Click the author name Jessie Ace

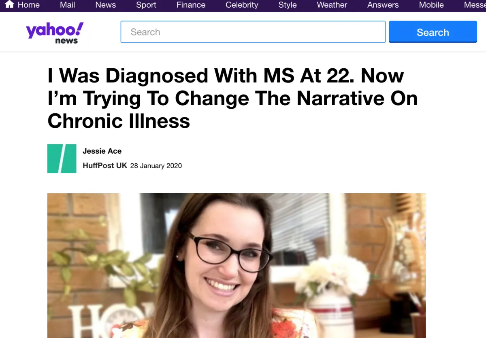pos(102,151)
